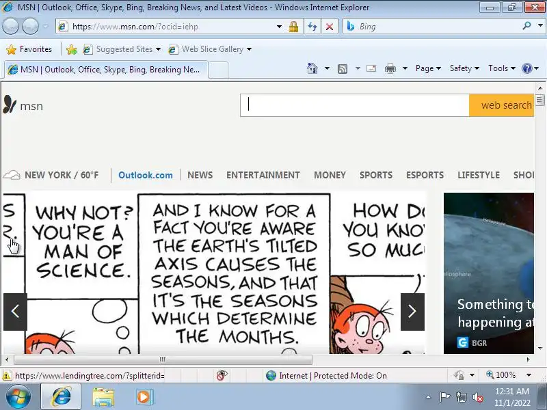
Task: Click the magnifier Search icon
Action: tap(526, 25)
